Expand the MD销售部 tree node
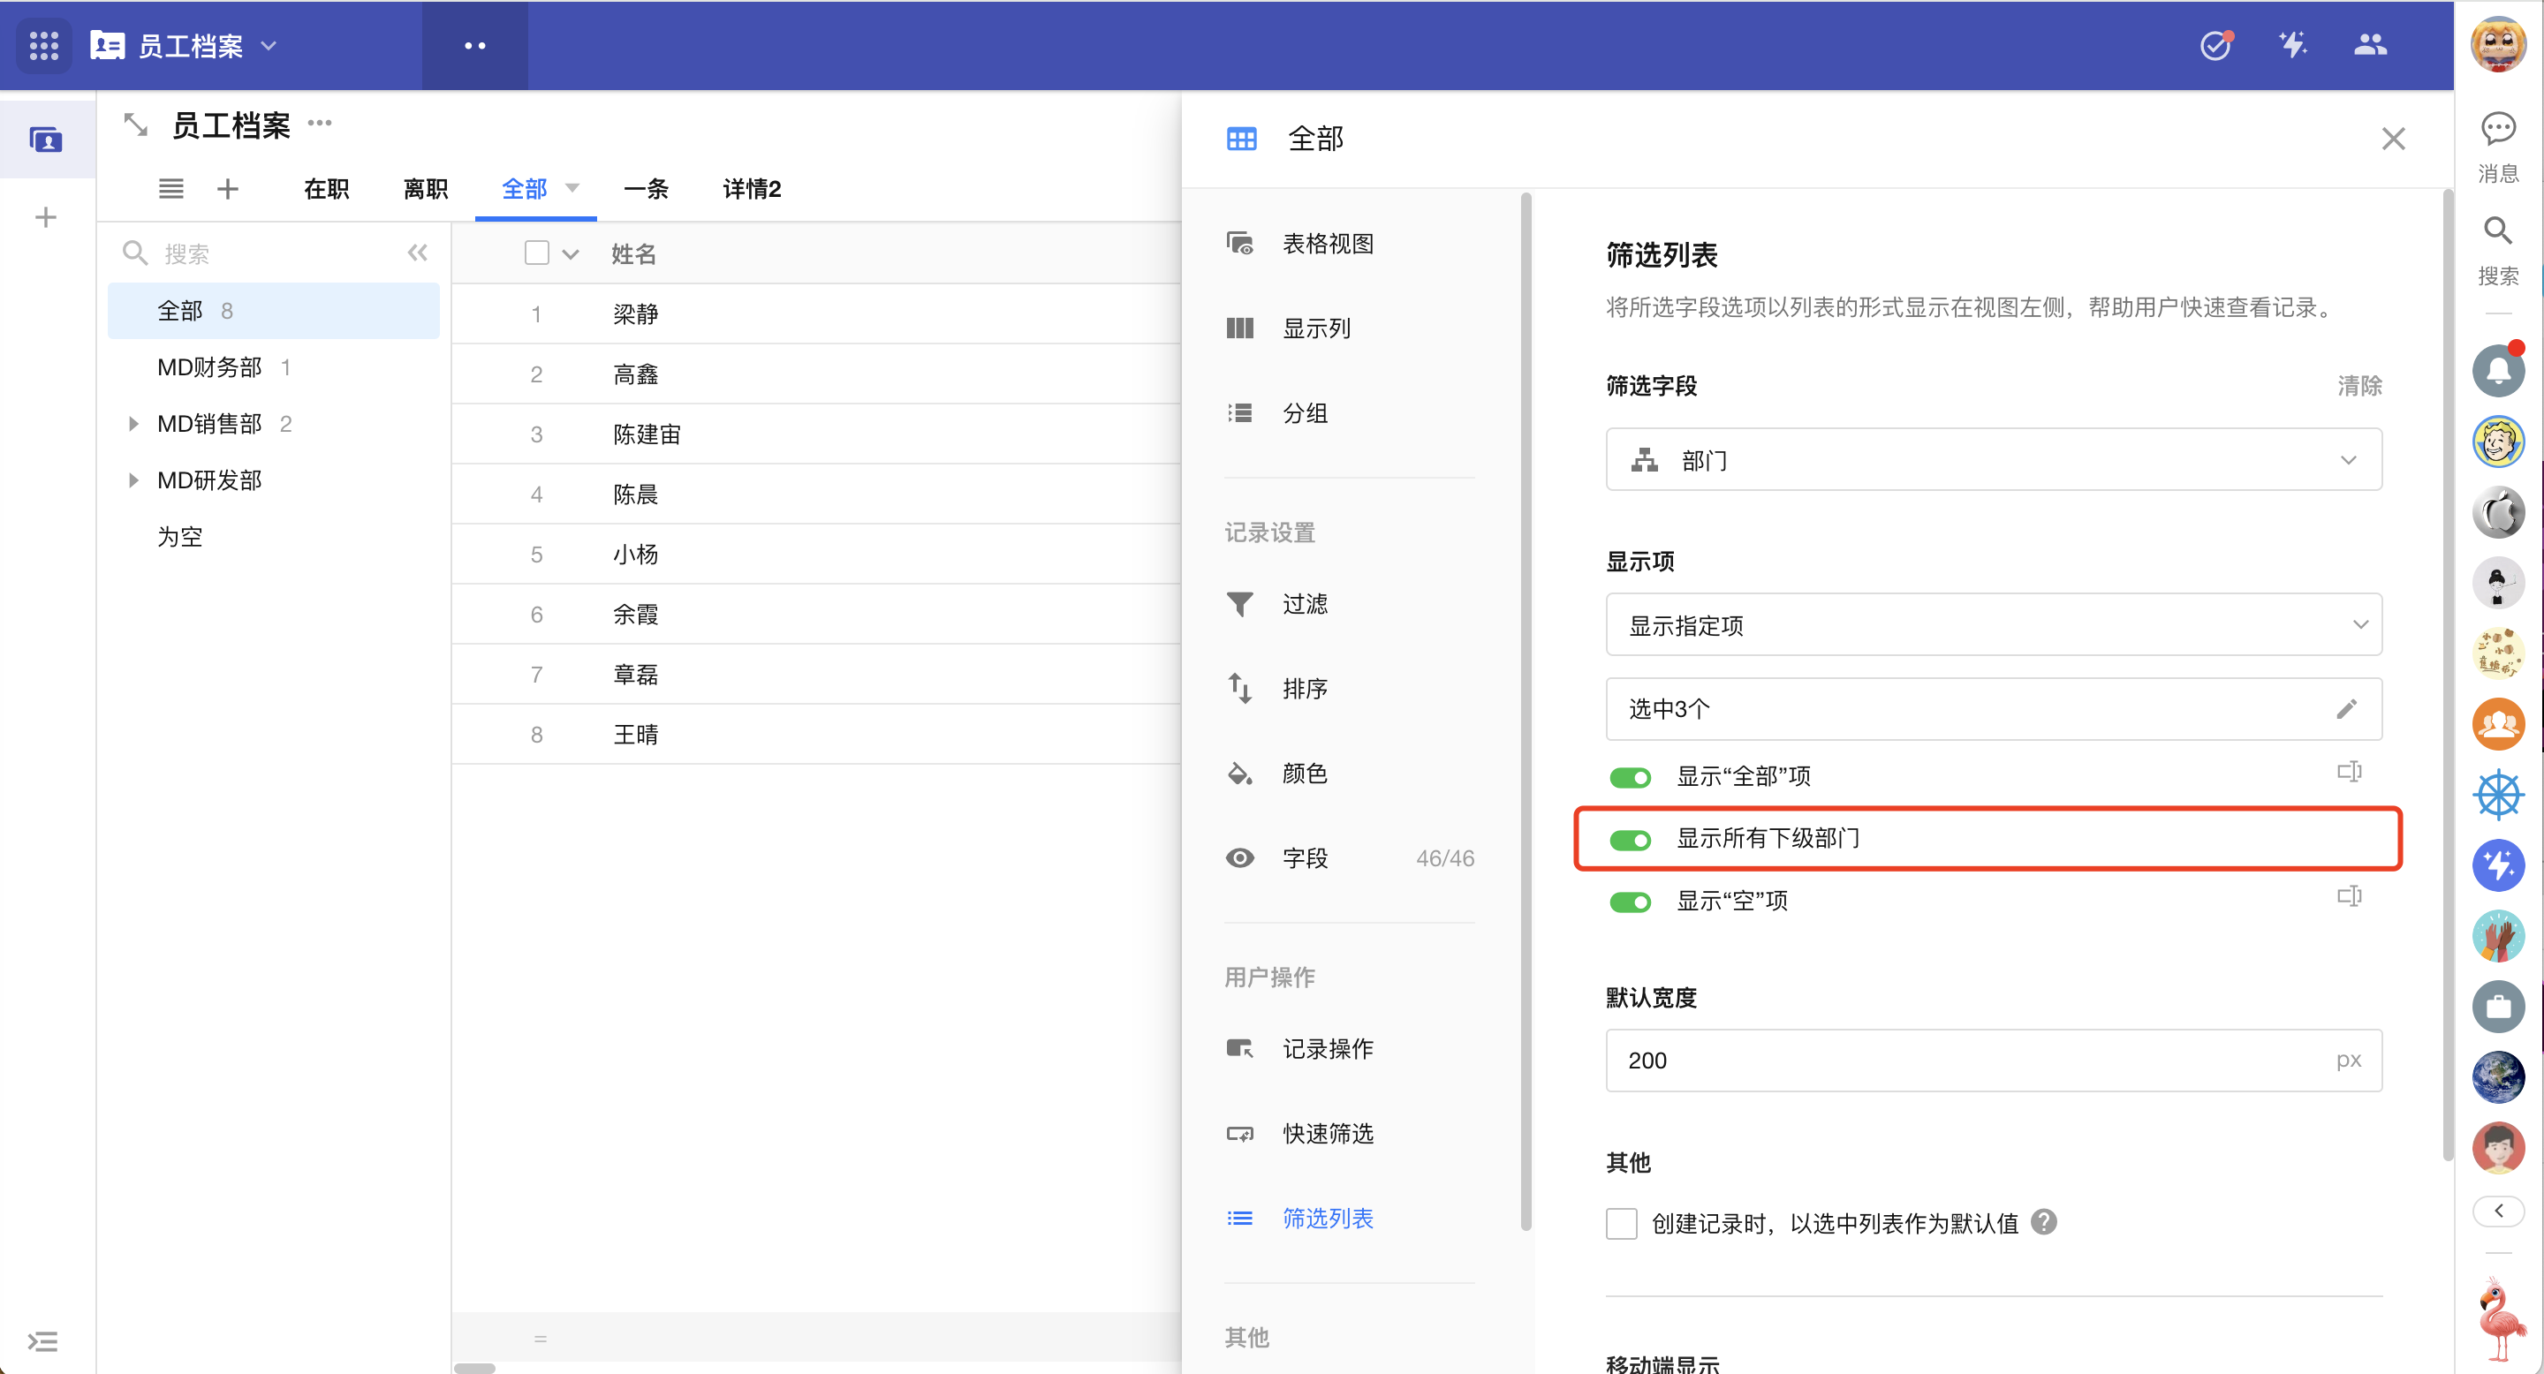 coord(133,424)
